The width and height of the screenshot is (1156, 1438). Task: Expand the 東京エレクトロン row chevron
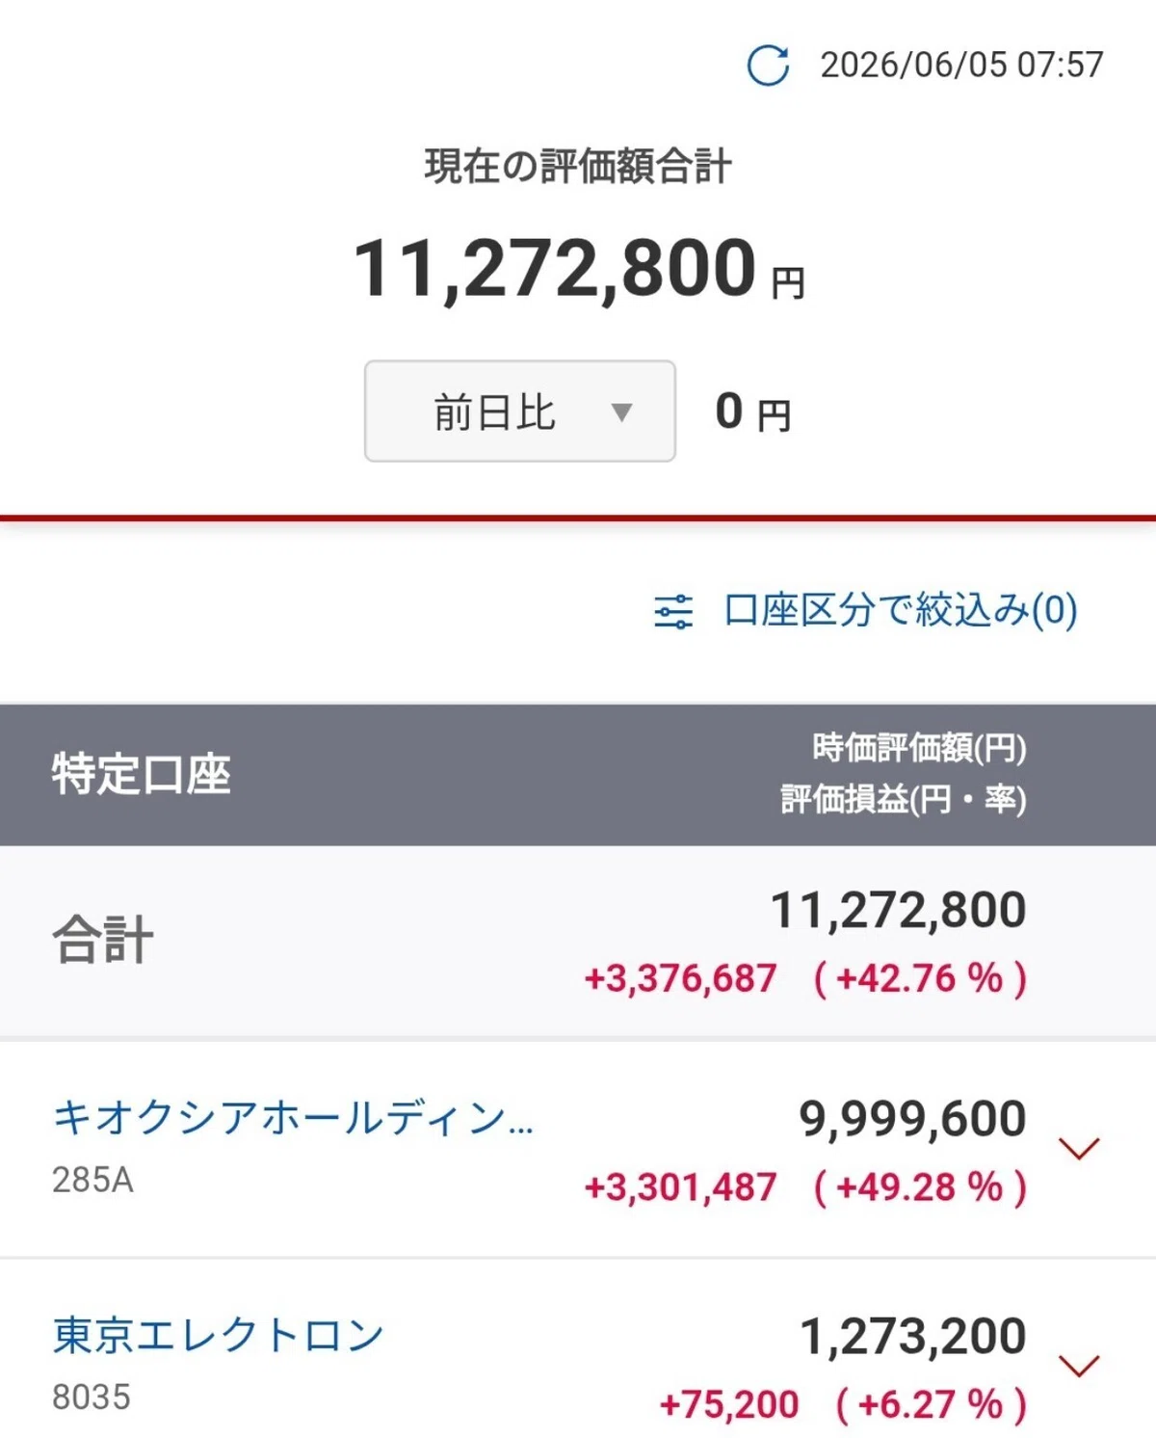pos(1079,1365)
